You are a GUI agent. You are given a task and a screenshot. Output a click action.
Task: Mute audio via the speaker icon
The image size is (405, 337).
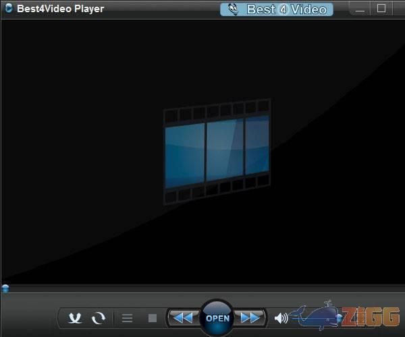pos(281,318)
